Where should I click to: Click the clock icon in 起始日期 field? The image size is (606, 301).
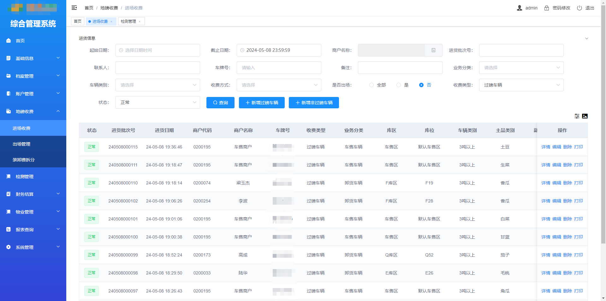point(121,50)
